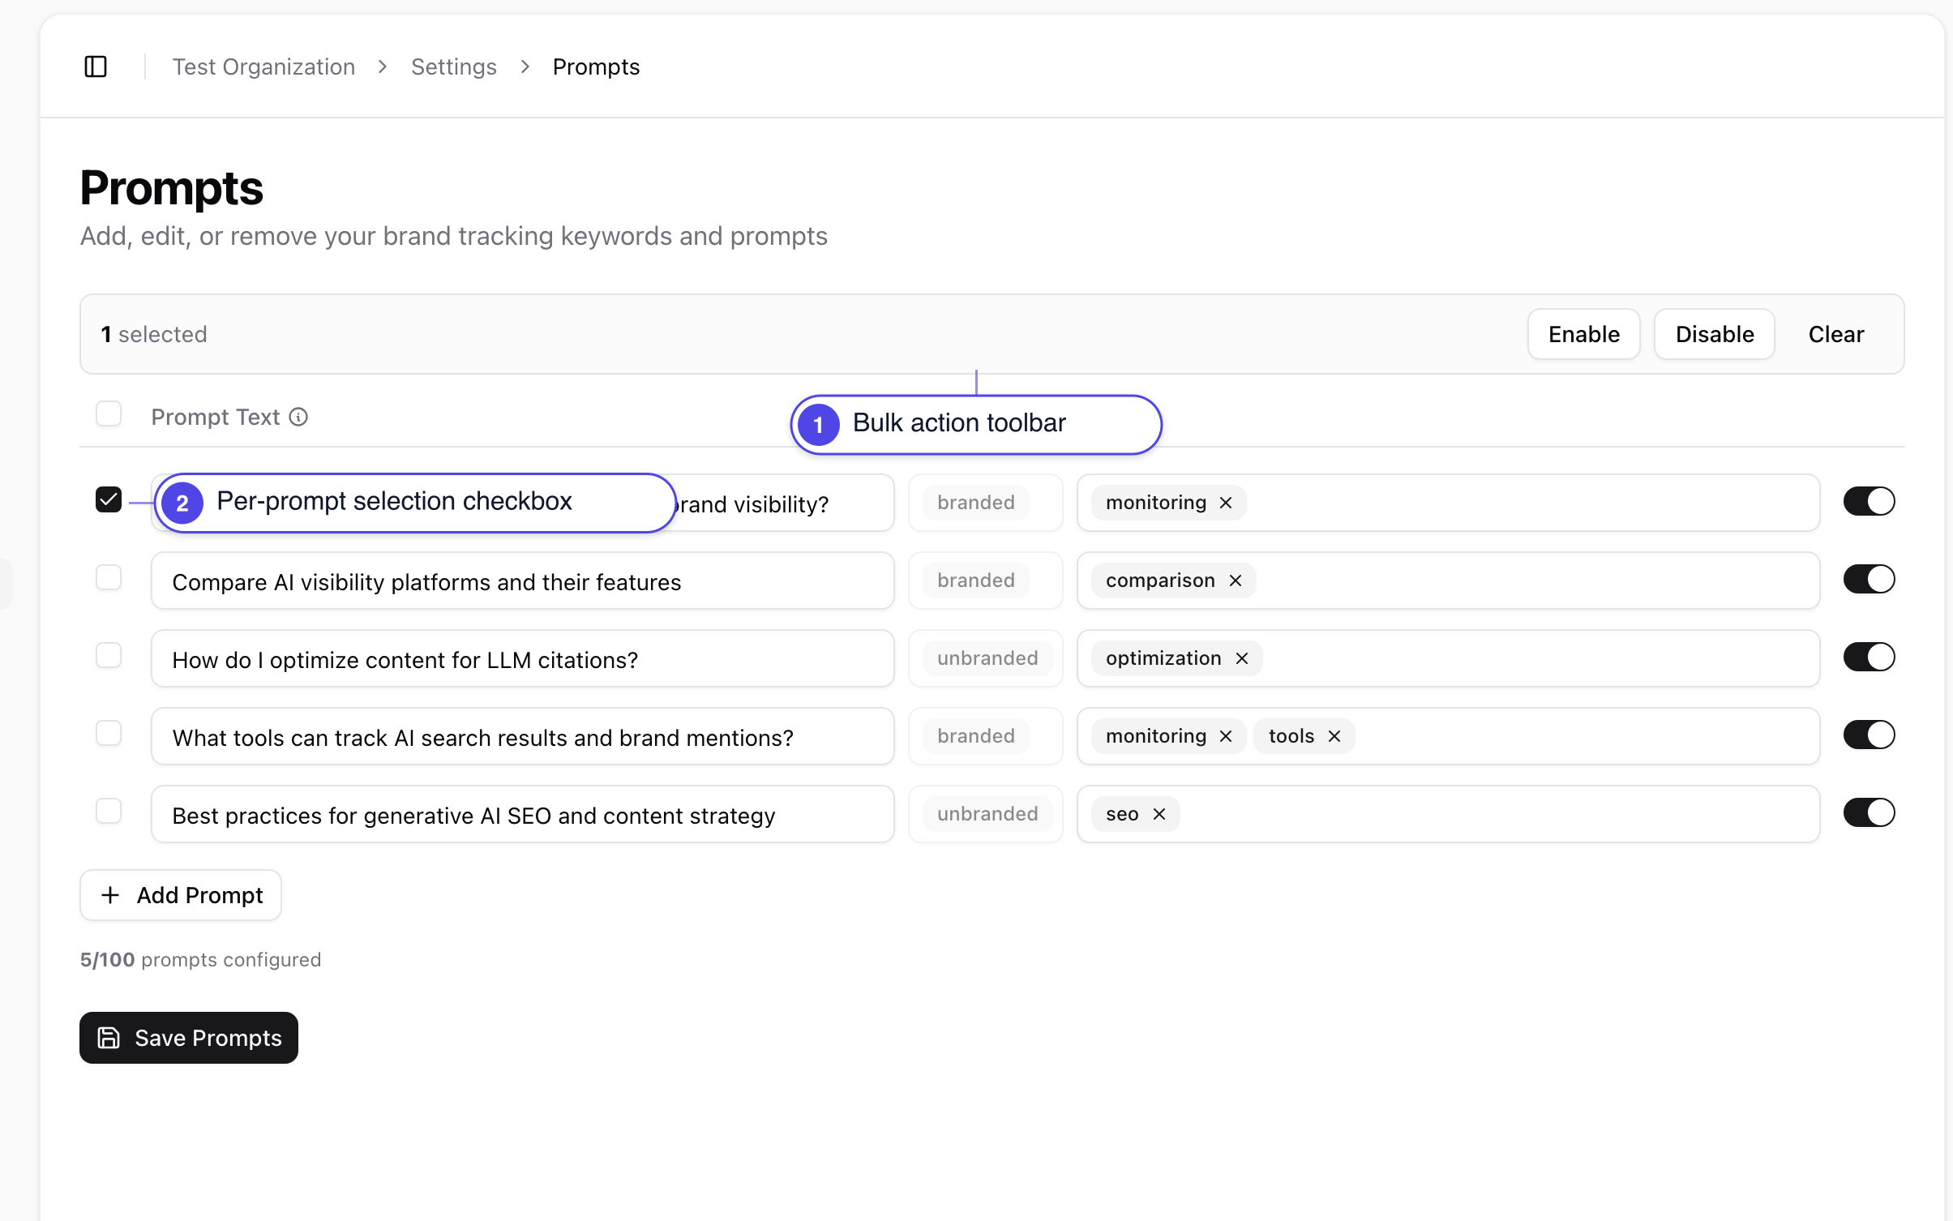This screenshot has width=1953, height=1221.
Task: Click the tags field containing optimization
Action: pos(1448,658)
